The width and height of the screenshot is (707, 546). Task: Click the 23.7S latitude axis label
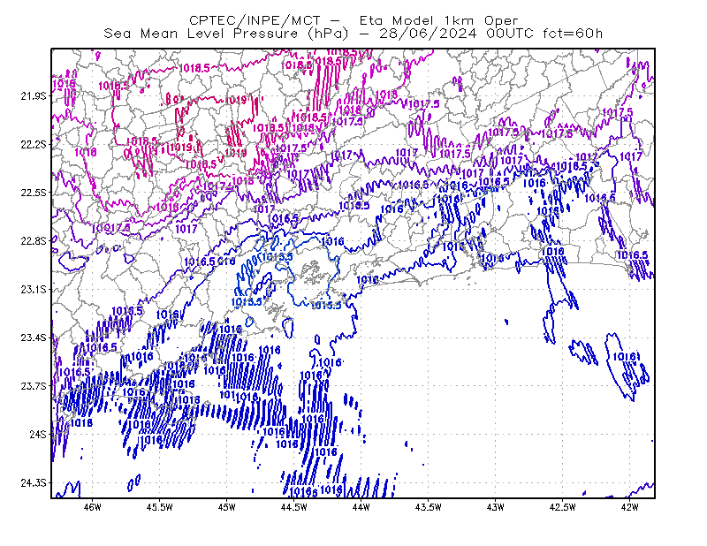(x=34, y=386)
